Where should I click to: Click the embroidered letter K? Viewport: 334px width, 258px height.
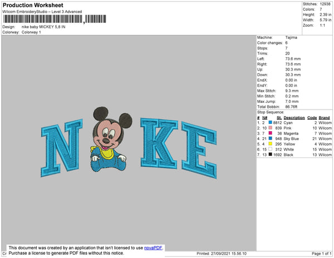[159, 143]
